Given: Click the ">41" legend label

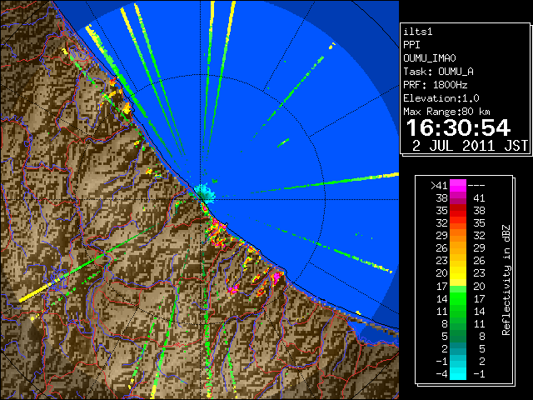Looking at the screenshot, I should [439, 186].
